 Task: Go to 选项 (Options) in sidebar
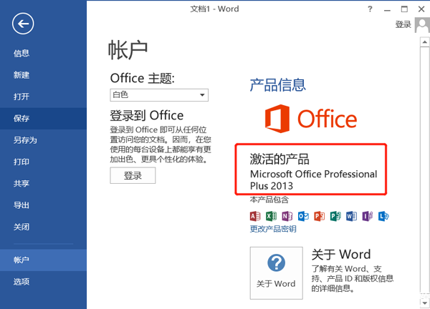(21, 282)
